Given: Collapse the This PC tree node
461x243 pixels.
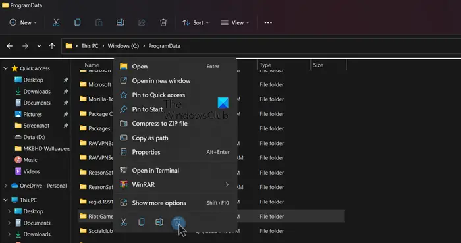Looking at the screenshot, I should click(5, 200).
